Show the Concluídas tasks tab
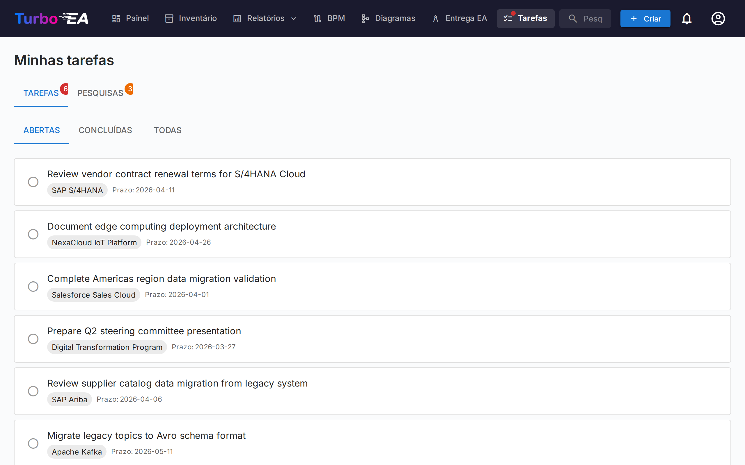745x465 pixels. (105, 130)
